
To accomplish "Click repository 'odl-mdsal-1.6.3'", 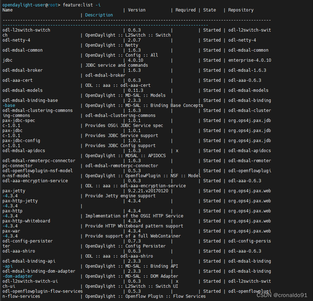I will [x=247, y=70].
